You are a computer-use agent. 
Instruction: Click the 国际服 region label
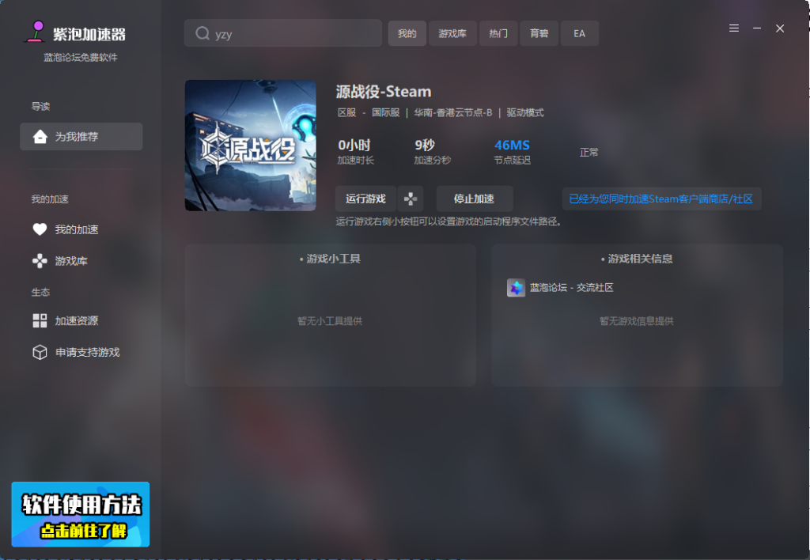386,112
